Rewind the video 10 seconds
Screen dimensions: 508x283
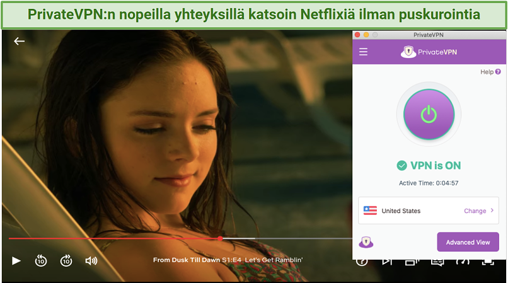point(41,261)
